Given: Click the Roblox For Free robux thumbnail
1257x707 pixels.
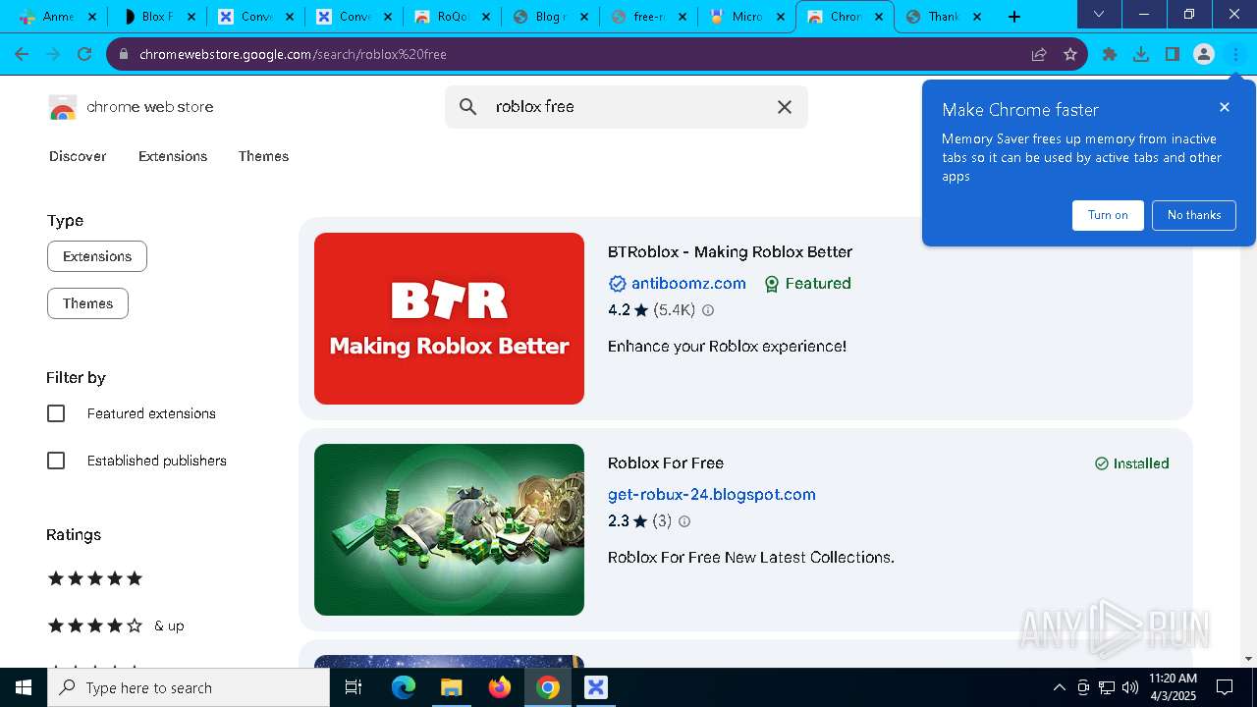Looking at the screenshot, I should pyautogui.click(x=449, y=529).
